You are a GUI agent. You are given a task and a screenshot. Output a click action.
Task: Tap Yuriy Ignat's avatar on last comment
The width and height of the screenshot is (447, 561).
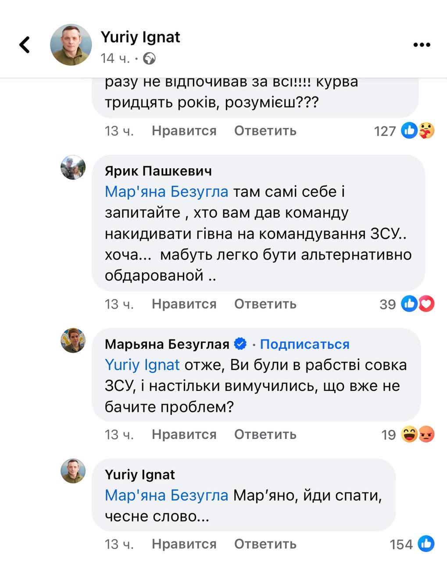[73, 471]
